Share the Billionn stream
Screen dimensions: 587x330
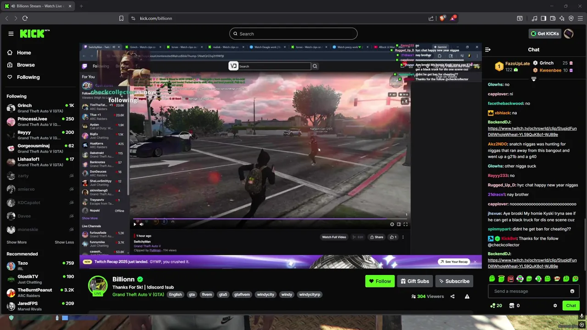(452, 297)
